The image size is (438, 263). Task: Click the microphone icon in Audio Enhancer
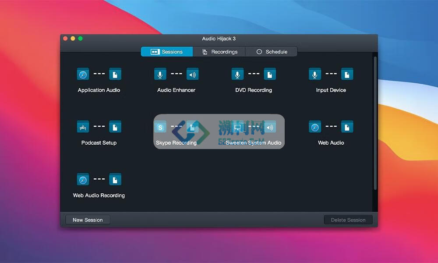tap(160, 75)
